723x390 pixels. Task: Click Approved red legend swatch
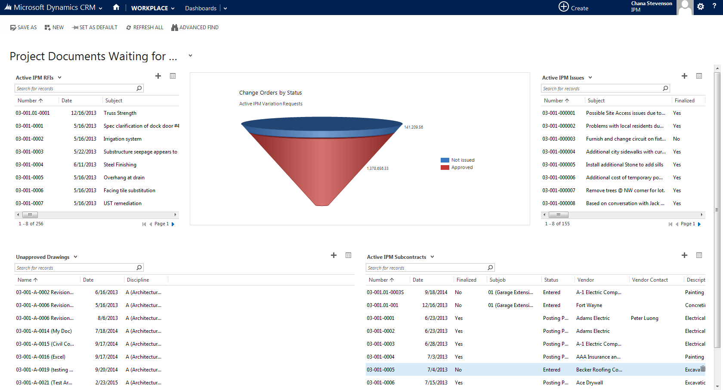pyautogui.click(x=445, y=168)
